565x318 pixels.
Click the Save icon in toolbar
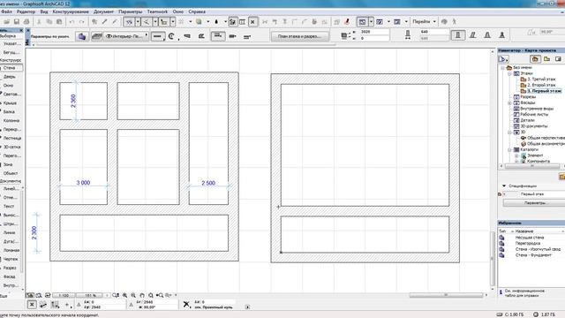click(17, 21)
